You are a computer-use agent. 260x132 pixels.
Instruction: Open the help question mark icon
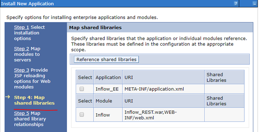tap(236, 4)
